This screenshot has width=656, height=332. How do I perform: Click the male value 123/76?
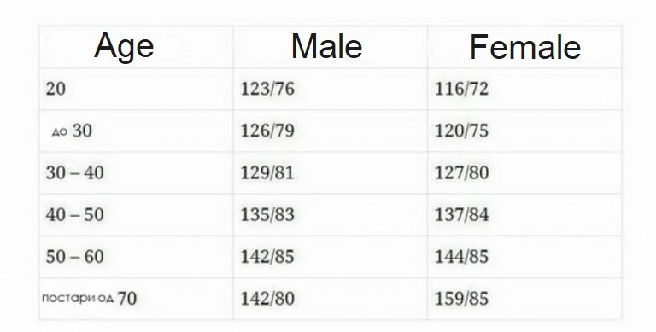click(267, 89)
